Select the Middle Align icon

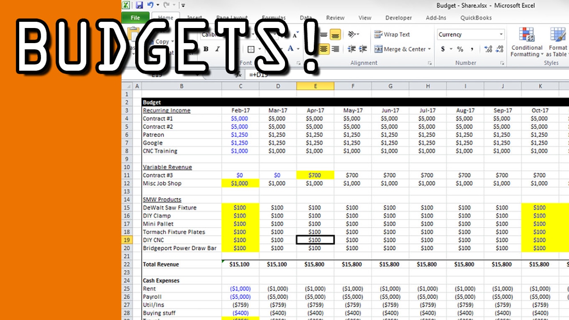pos(324,34)
